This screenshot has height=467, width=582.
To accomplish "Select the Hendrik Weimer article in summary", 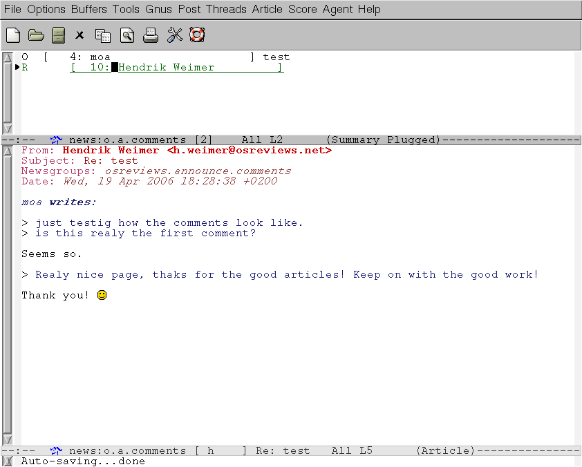I will tap(166, 68).
